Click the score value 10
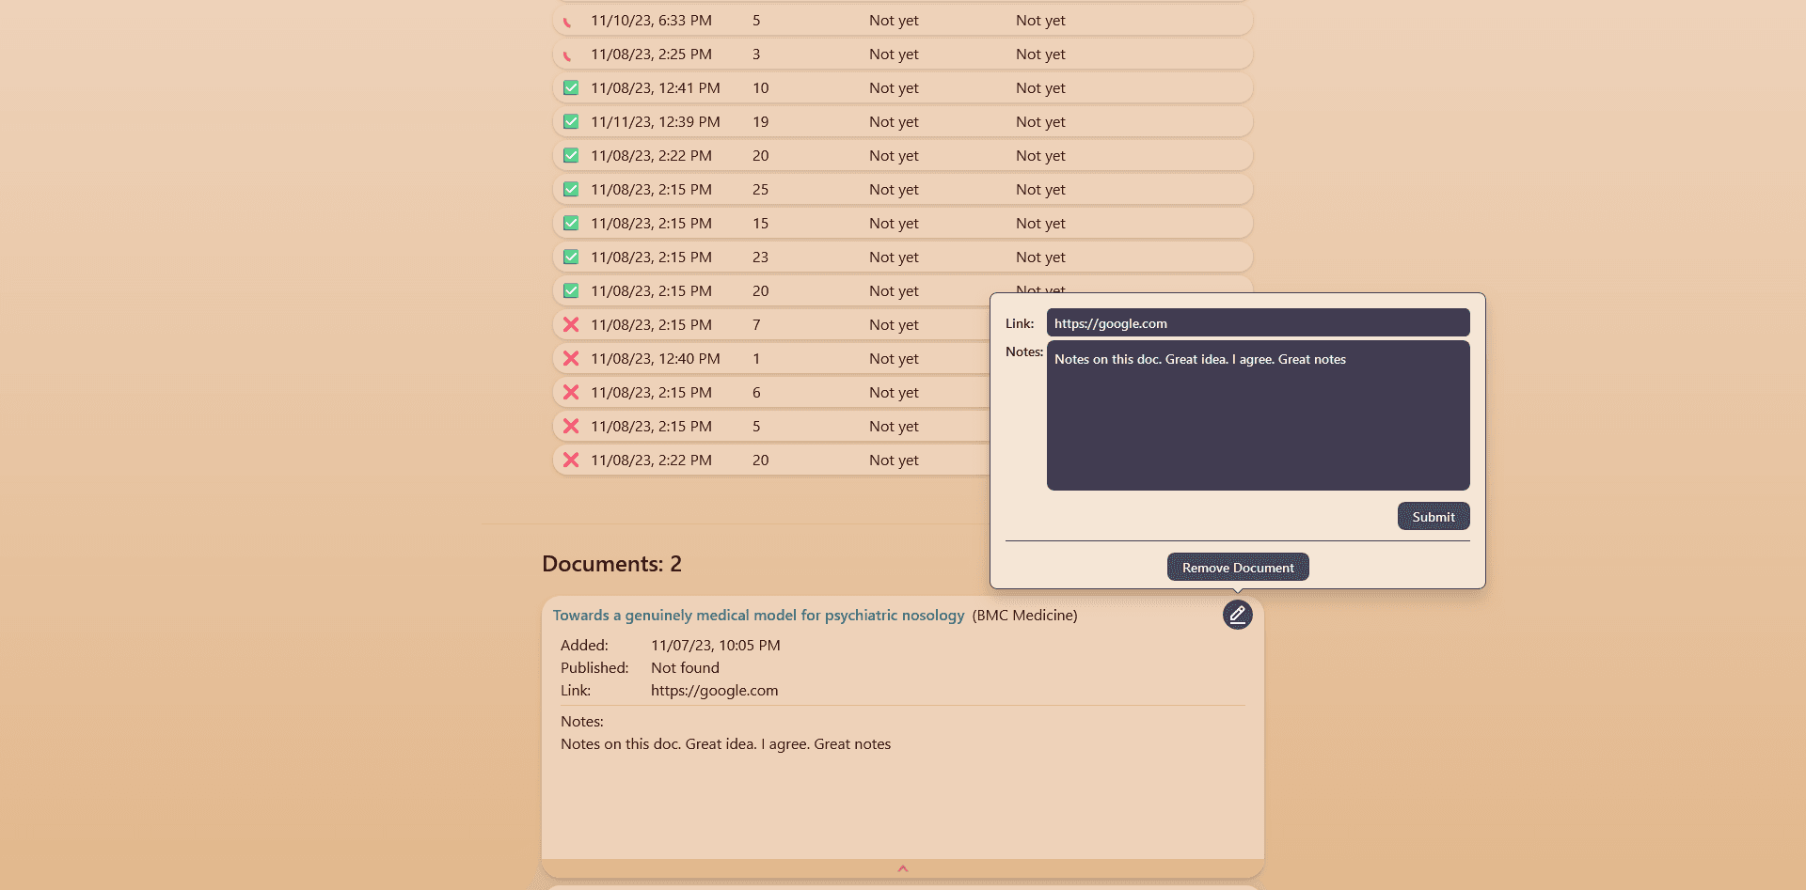This screenshot has width=1806, height=890. point(760,88)
